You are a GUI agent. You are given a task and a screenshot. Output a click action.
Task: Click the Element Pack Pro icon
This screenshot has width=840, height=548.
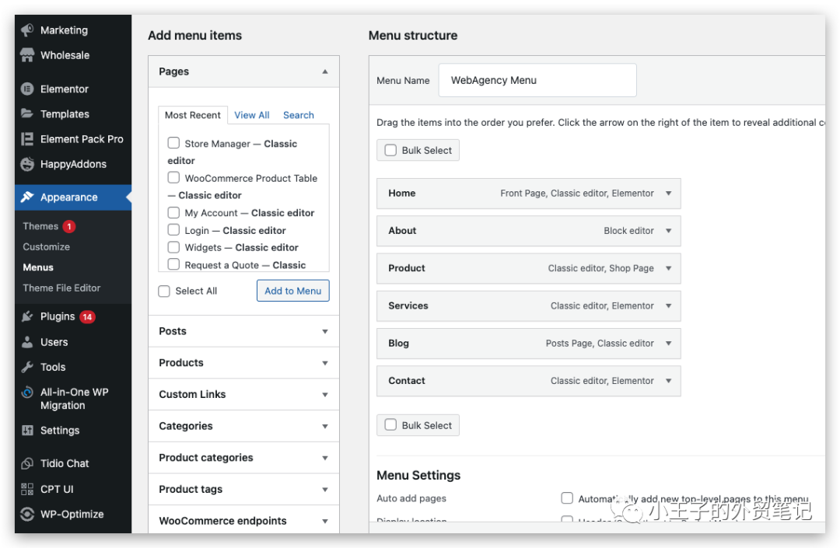pyautogui.click(x=27, y=139)
